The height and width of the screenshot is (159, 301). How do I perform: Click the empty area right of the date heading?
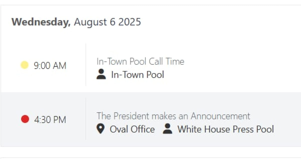click(221, 22)
